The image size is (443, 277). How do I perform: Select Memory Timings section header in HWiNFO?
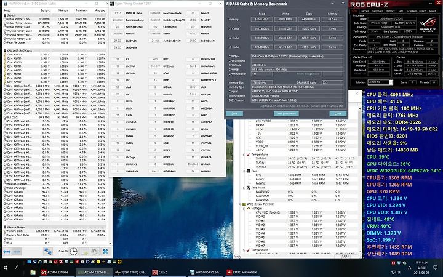click(x=55, y=227)
